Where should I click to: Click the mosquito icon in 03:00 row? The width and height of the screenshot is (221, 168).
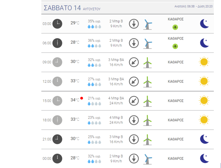pos(175,27)
